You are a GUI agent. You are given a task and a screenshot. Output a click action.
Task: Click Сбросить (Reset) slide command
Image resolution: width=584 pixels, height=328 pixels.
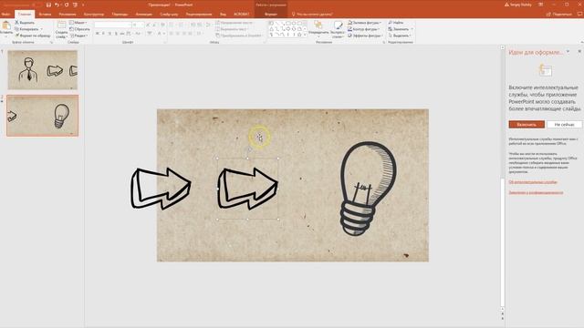coord(79,29)
